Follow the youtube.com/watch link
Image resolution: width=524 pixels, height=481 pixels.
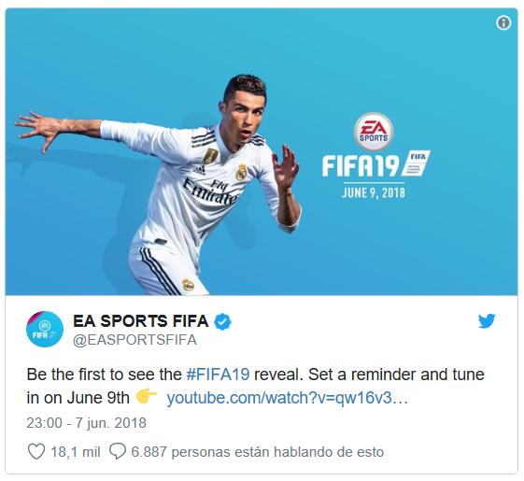[x=288, y=398]
